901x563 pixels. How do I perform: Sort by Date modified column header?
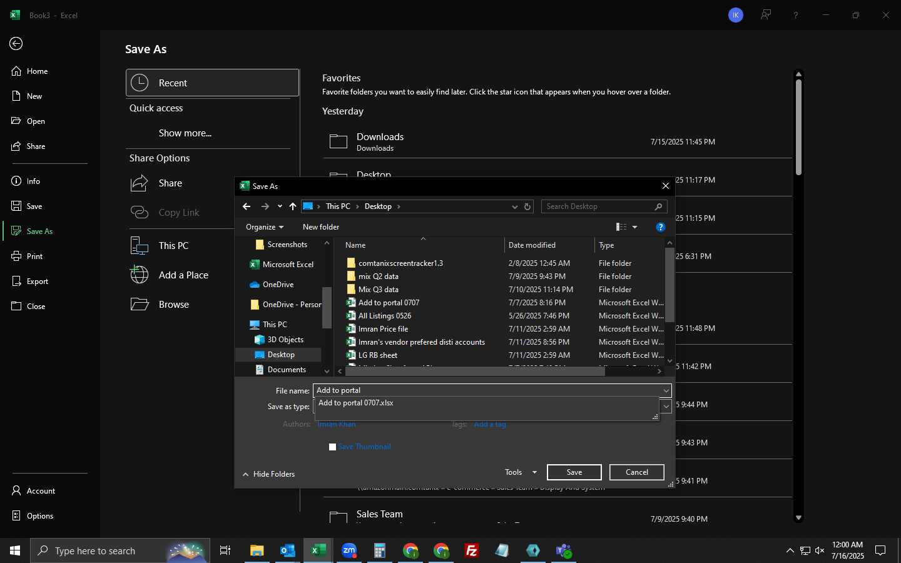[549, 245]
